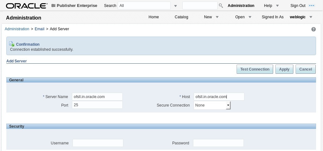Click the Confirmation document checkmark icon

point(12,44)
